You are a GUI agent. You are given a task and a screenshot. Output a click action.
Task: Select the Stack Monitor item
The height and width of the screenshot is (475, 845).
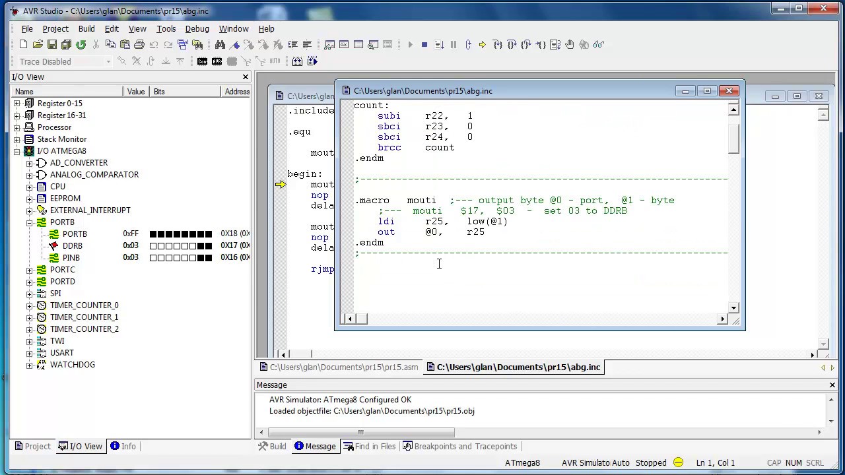tap(61, 139)
